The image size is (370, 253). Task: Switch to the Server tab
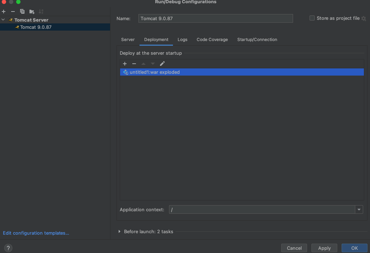(128, 40)
